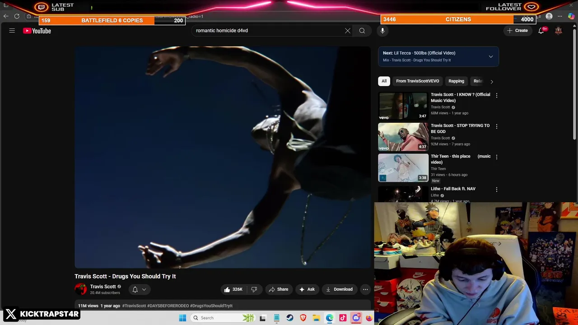Show more filter chips with arrow
This screenshot has width=578, height=325.
pyautogui.click(x=492, y=82)
